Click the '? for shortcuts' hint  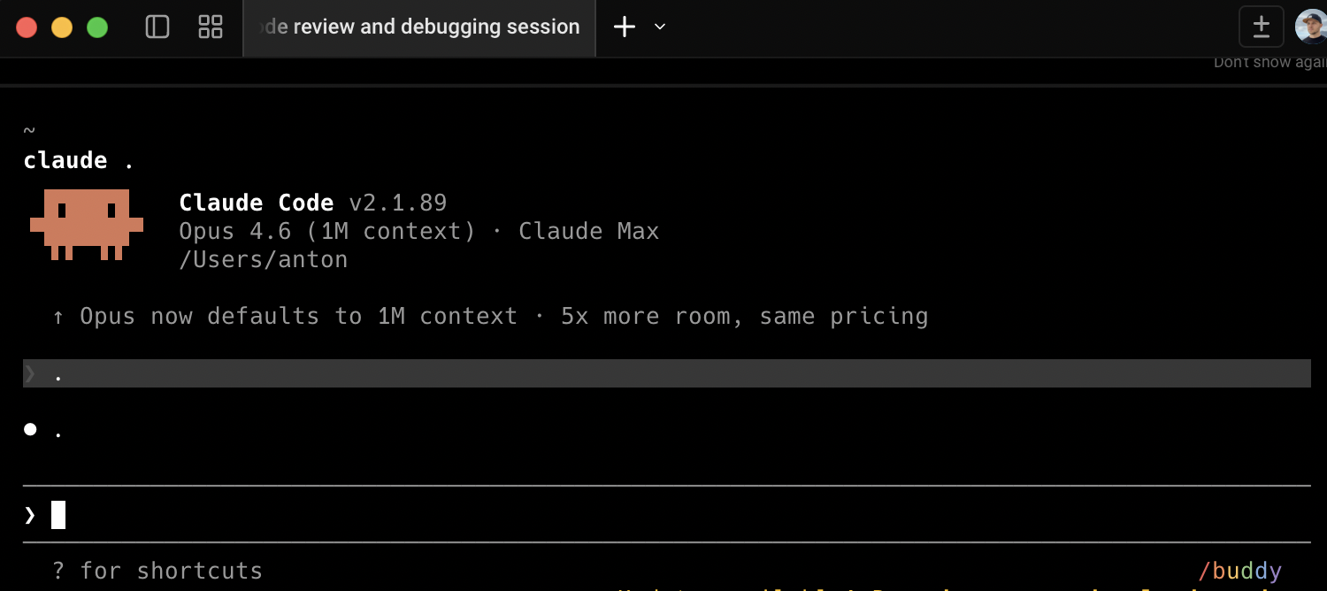[157, 571]
